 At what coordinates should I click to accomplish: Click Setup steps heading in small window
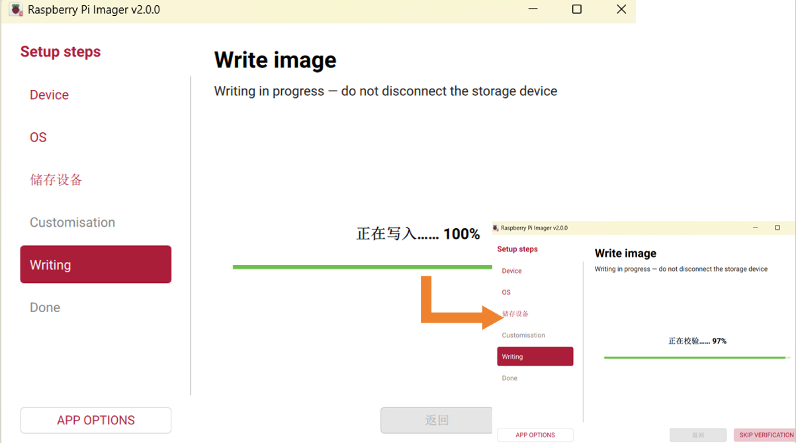pyautogui.click(x=517, y=249)
